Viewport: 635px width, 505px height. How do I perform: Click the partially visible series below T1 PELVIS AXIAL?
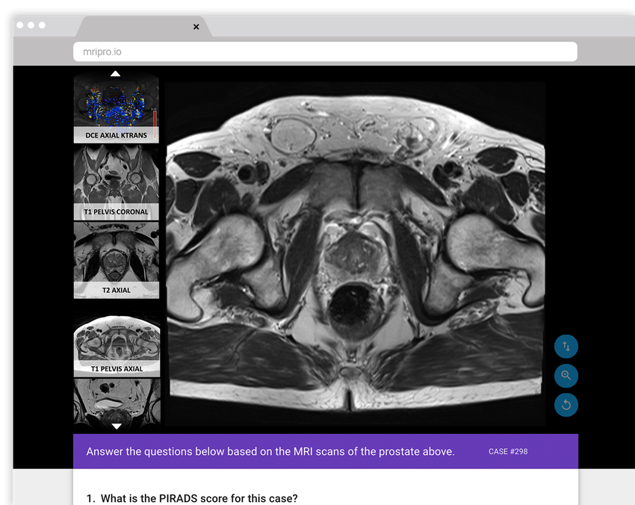click(x=116, y=403)
